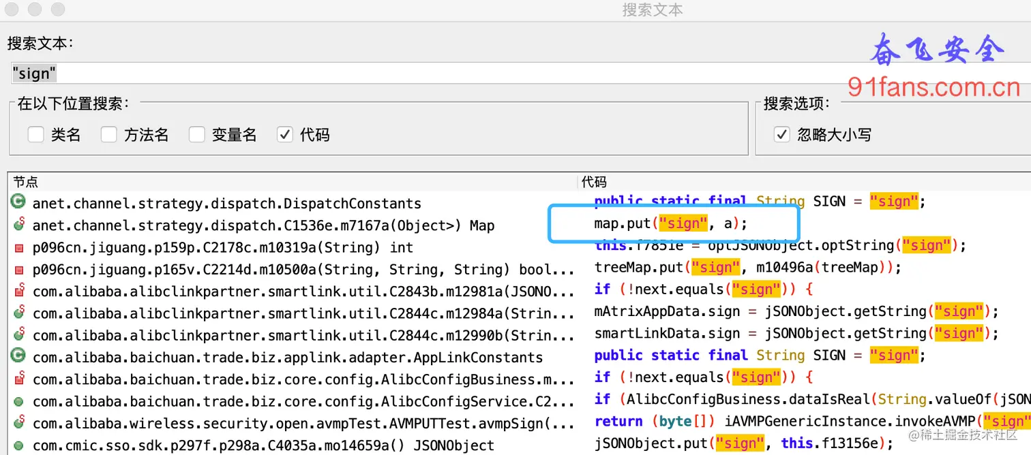The width and height of the screenshot is (1031, 455).
Task: Select C1536e.m7167a(Object>) Map node
Action: coord(263,225)
